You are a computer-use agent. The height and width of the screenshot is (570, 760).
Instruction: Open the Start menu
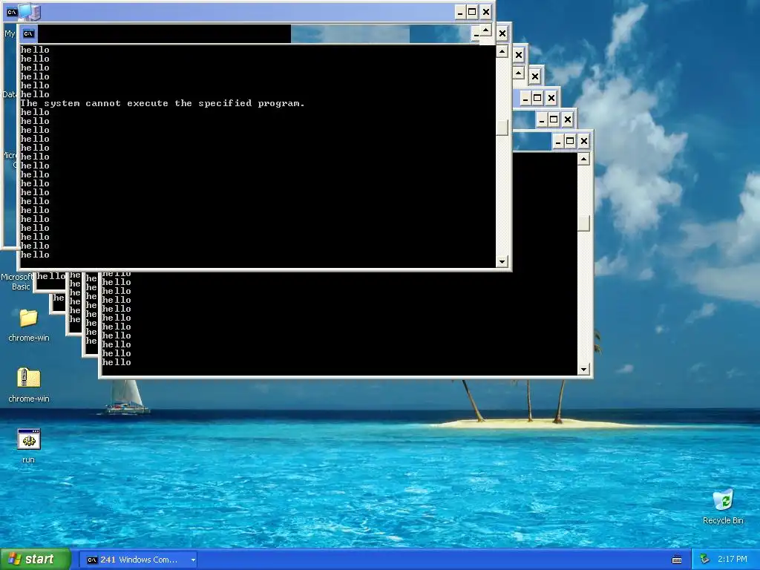(x=35, y=559)
